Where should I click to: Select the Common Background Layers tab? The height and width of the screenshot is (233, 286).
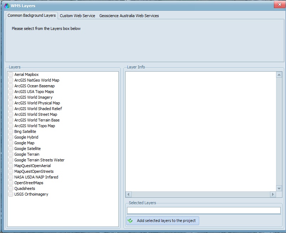point(32,16)
